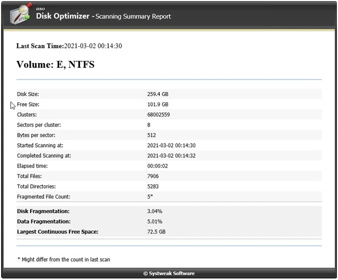Click the footnote Might differ from the count

pyautogui.click(x=64, y=260)
